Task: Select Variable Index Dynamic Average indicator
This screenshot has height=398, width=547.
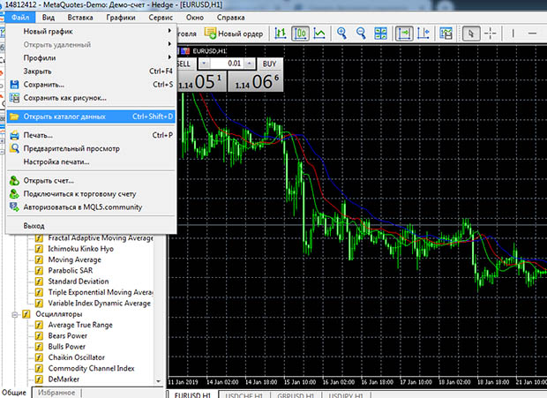Action: (100, 303)
